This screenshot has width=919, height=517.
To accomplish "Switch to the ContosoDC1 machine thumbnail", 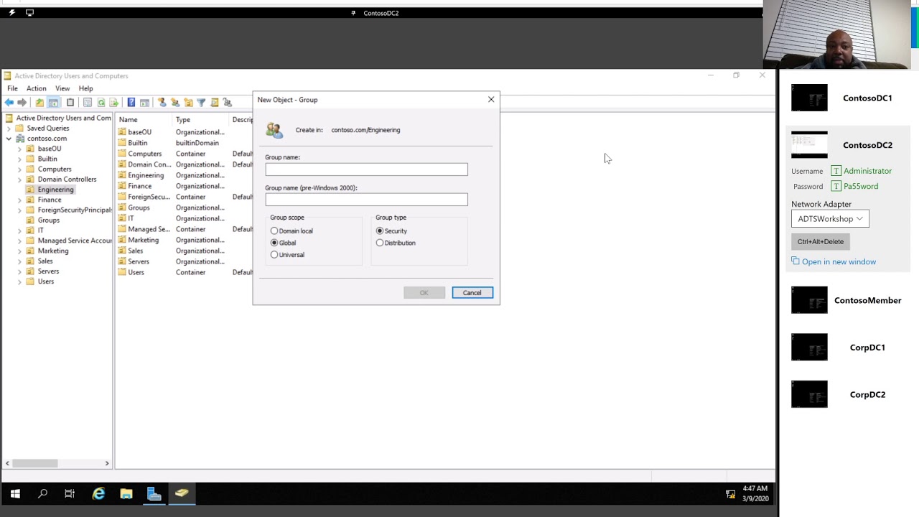I will (x=809, y=98).
